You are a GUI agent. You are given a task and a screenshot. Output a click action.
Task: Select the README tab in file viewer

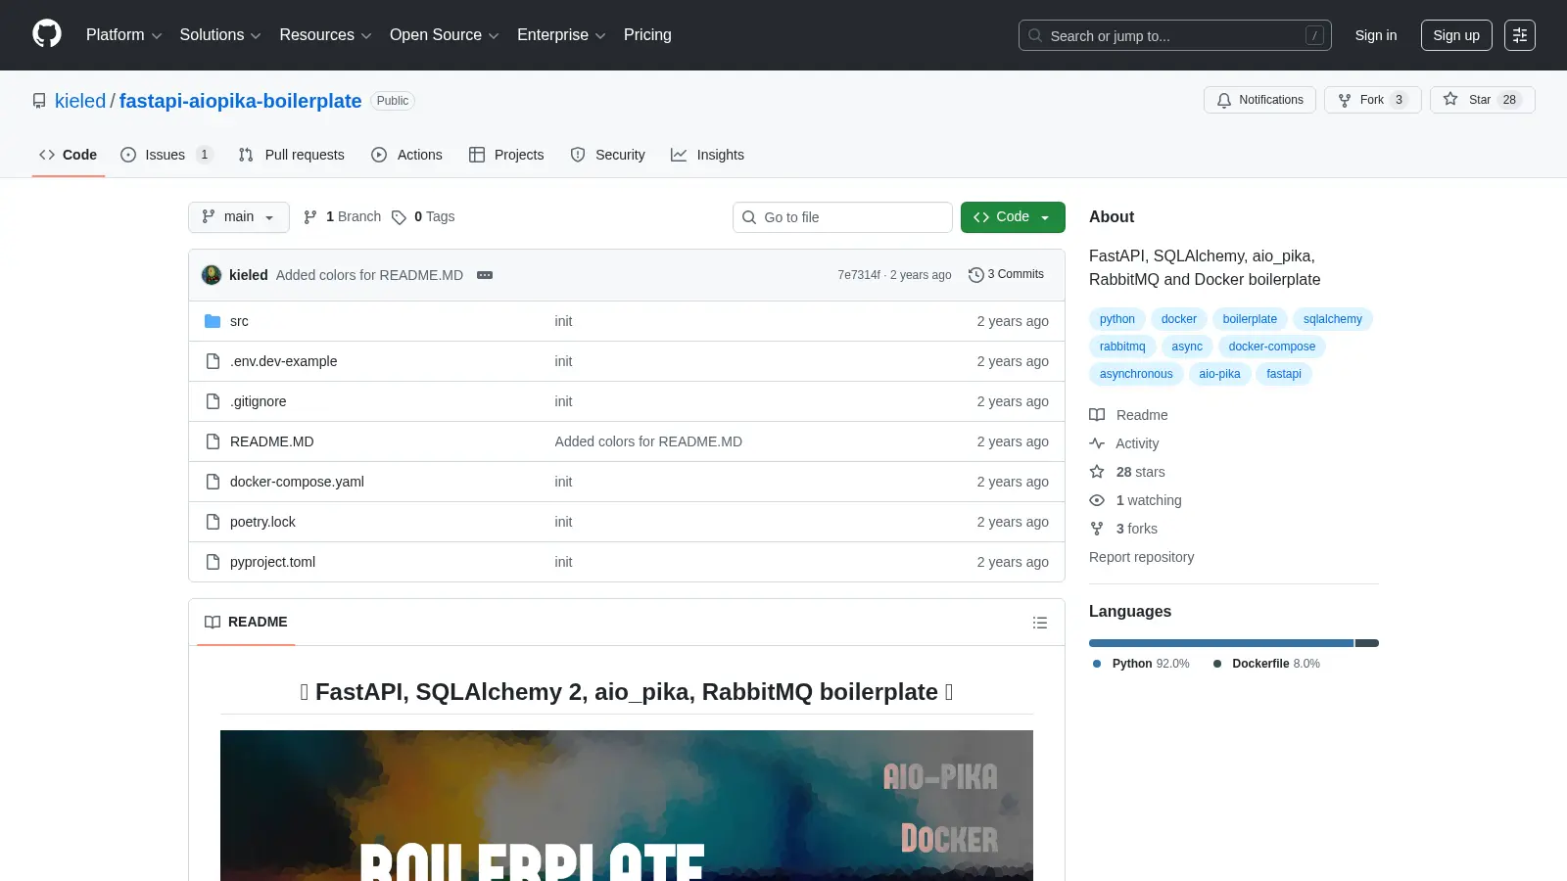(x=246, y=623)
